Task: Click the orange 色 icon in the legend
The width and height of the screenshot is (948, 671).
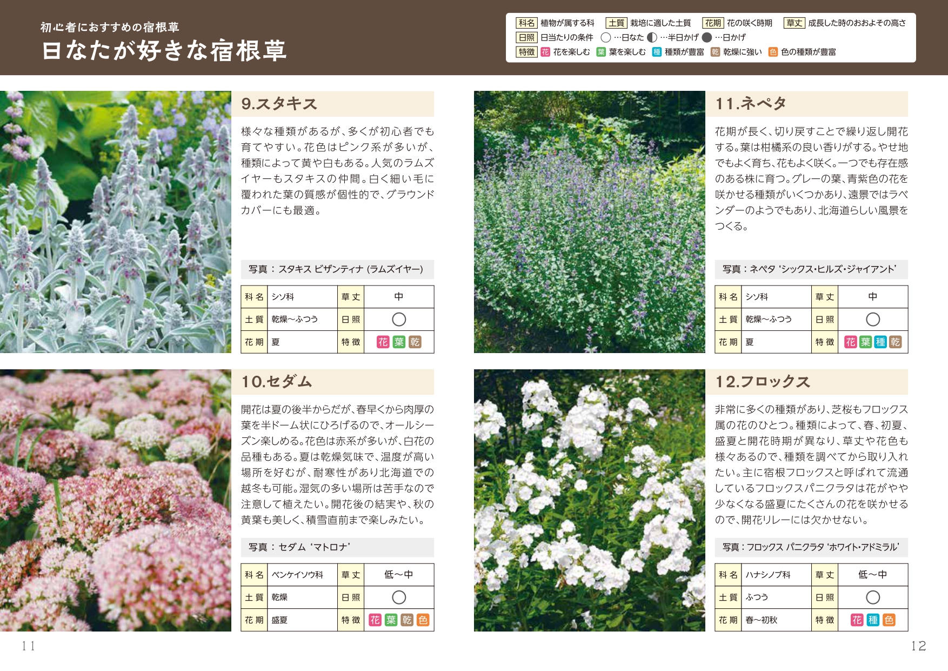Action: 773,52
